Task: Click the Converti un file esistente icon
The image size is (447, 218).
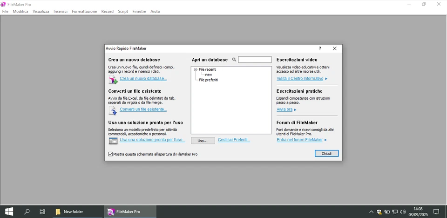Action: click(x=113, y=110)
